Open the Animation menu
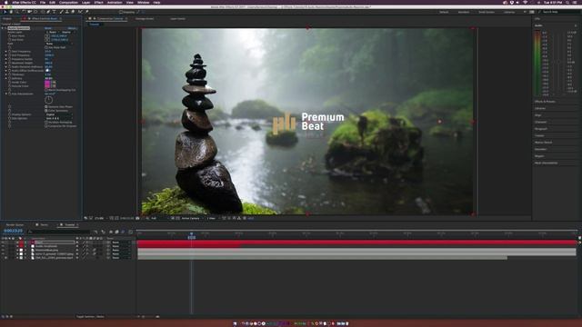Screen dimensions: 582x327 coord(115,2)
